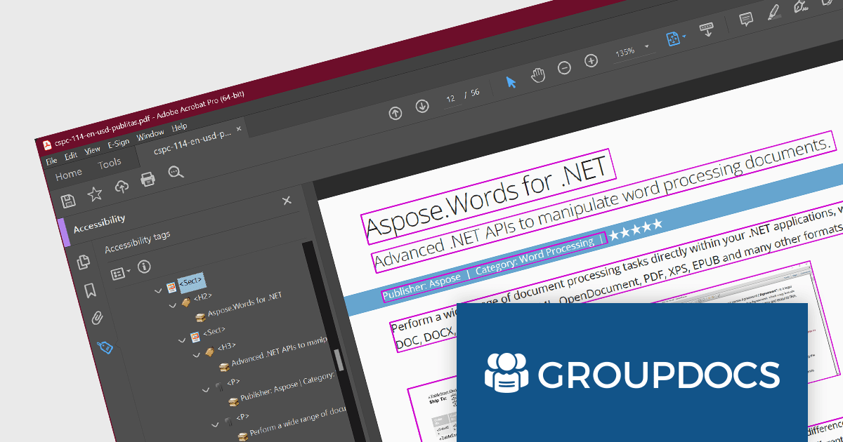
Task: Click the H3 tag icon
Action: coord(209,350)
